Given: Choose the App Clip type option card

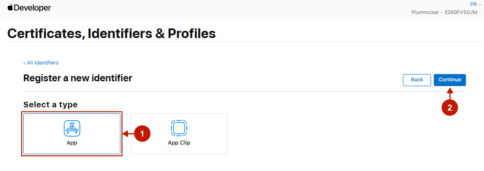Looking at the screenshot, I should tap(179, 134).
